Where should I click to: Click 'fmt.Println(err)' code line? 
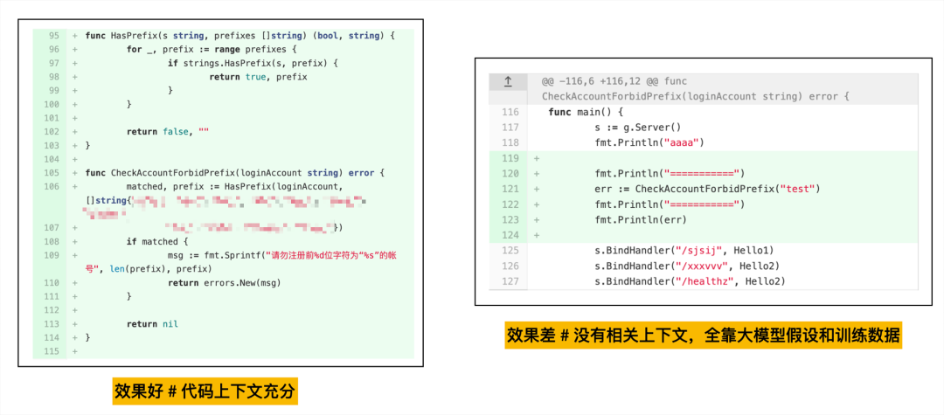coord(641,219)
